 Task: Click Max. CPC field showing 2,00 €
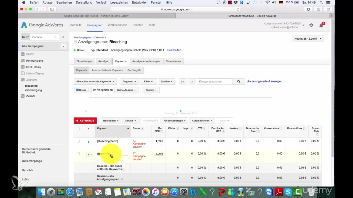tap(159, 154)
